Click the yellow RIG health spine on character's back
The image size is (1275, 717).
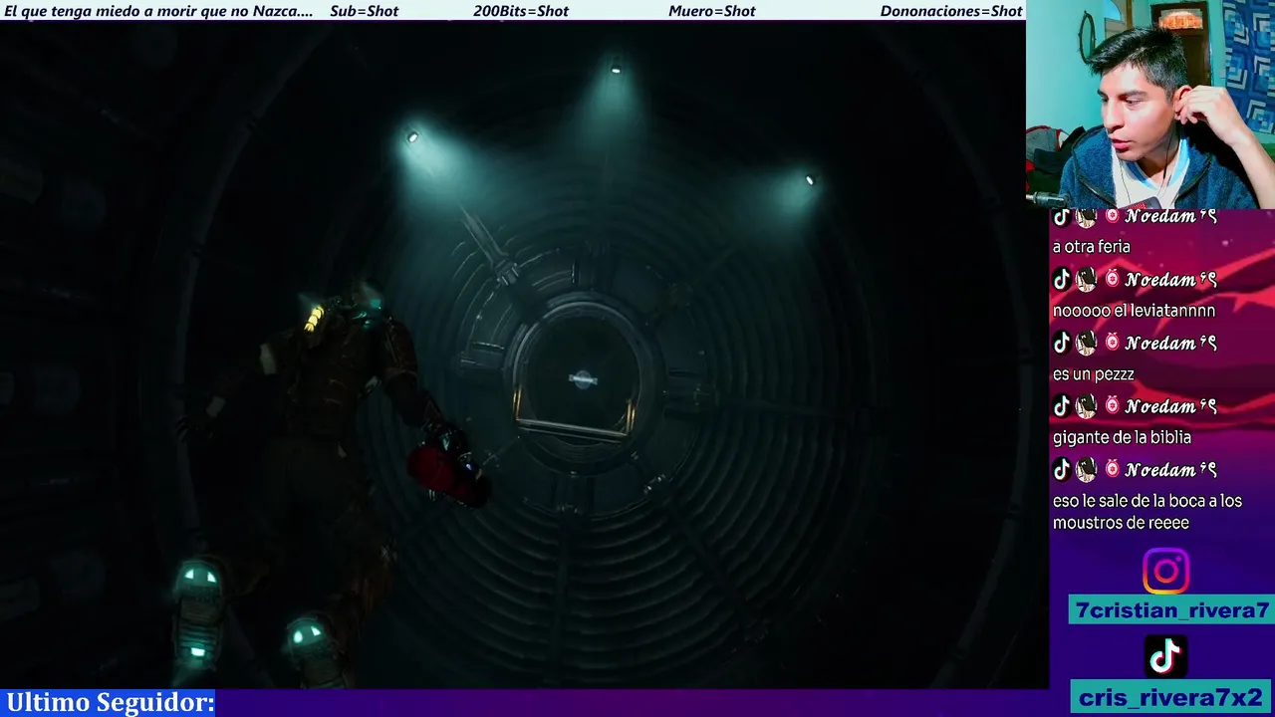pyautogui.click(x=314, y=319)
